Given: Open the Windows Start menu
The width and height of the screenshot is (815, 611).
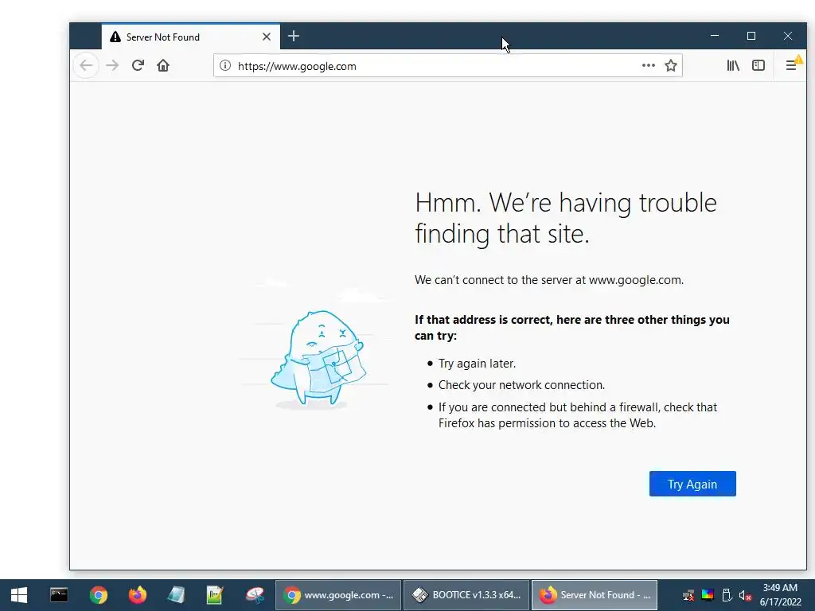Looking at the screenshot, I should (19, 595).
